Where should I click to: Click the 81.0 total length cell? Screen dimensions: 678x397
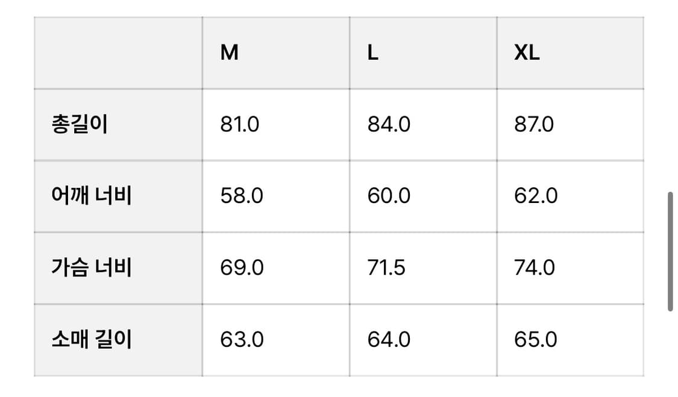(239, 125)
